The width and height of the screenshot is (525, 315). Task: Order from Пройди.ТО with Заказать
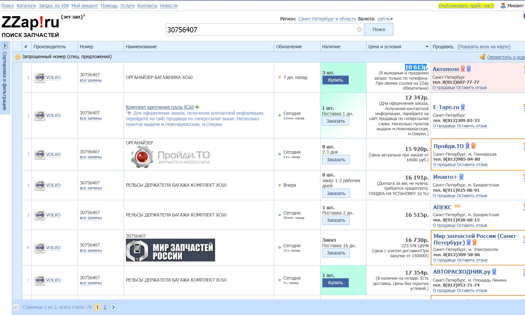coord(336,160)
